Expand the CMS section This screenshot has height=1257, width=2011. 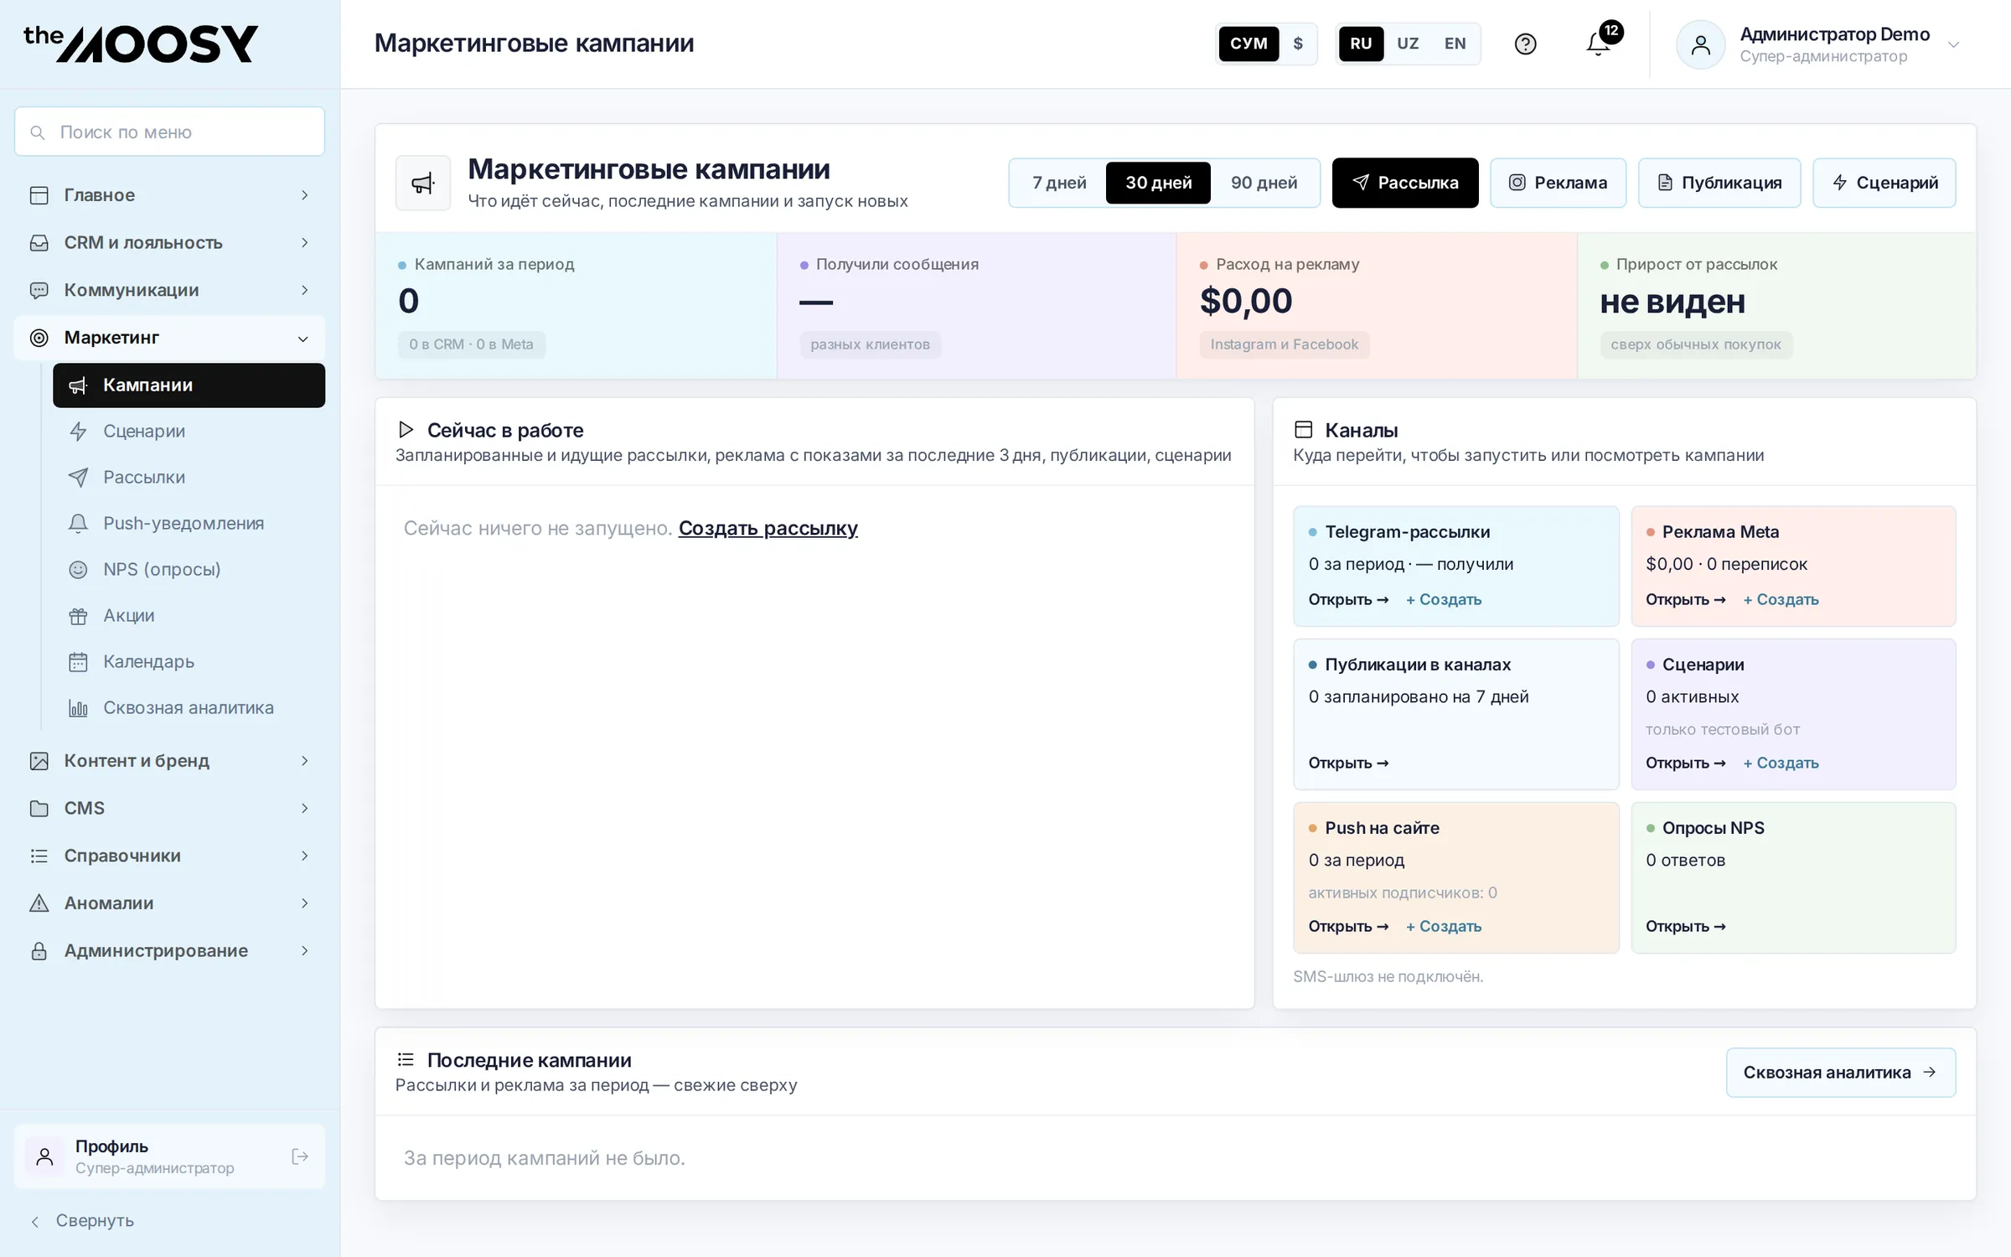(169, 809)
